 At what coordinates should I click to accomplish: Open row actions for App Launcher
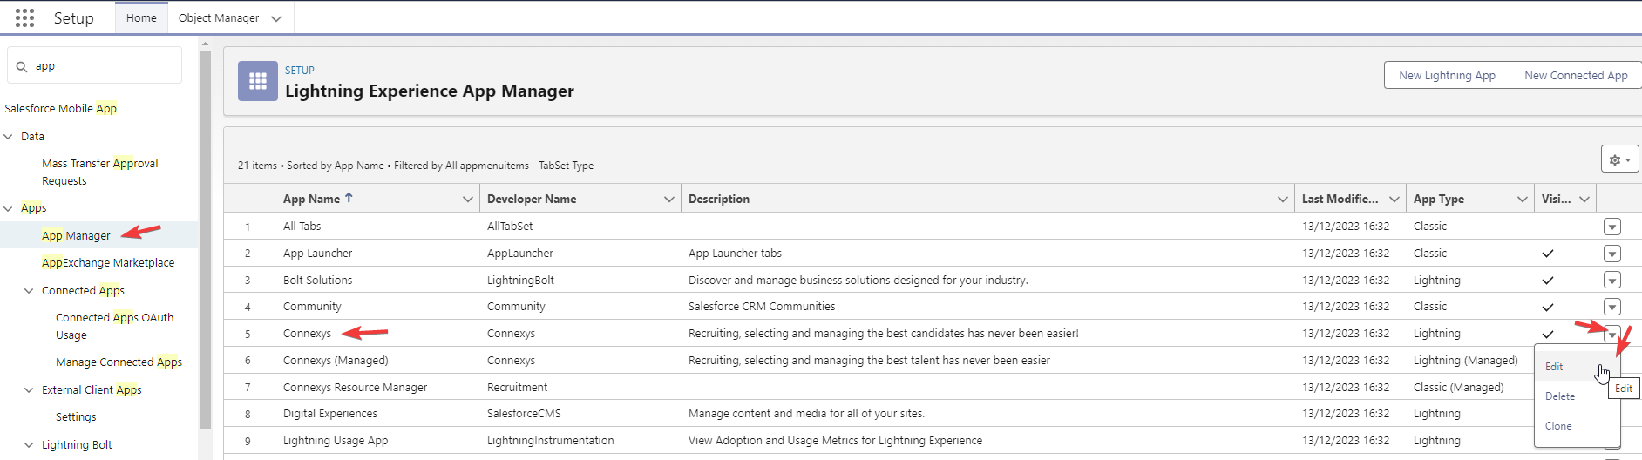pyautogui.click(x=1612, y=254)
